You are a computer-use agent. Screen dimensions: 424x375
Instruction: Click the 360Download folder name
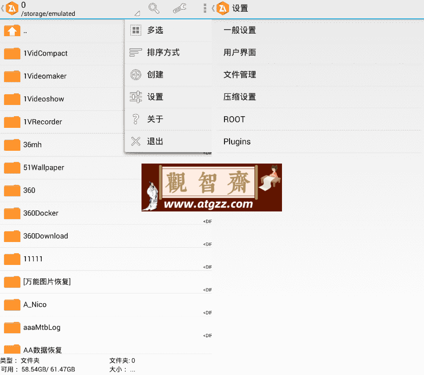[45, 236]
